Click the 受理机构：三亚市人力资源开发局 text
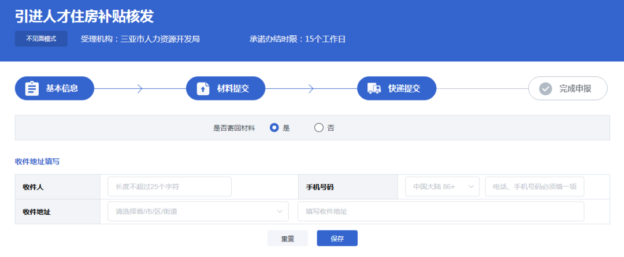 click(140, 39)
